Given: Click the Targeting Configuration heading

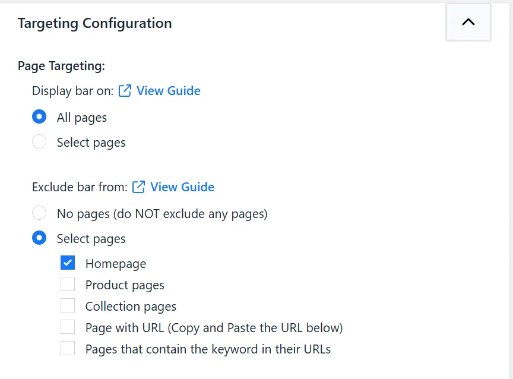Looking at the screenshot, I should (x=94, y=23).
